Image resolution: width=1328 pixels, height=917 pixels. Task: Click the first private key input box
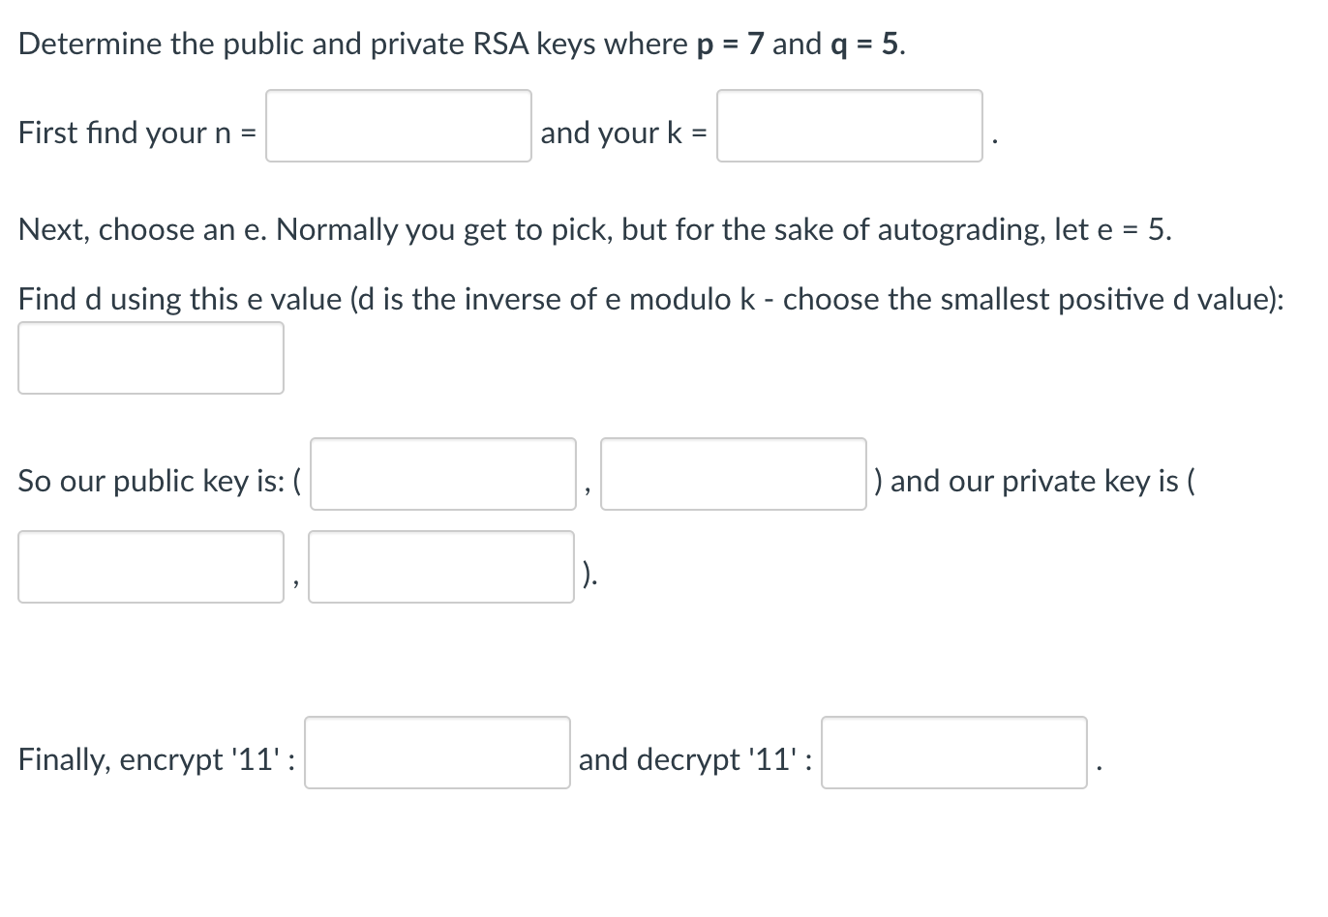150,566
